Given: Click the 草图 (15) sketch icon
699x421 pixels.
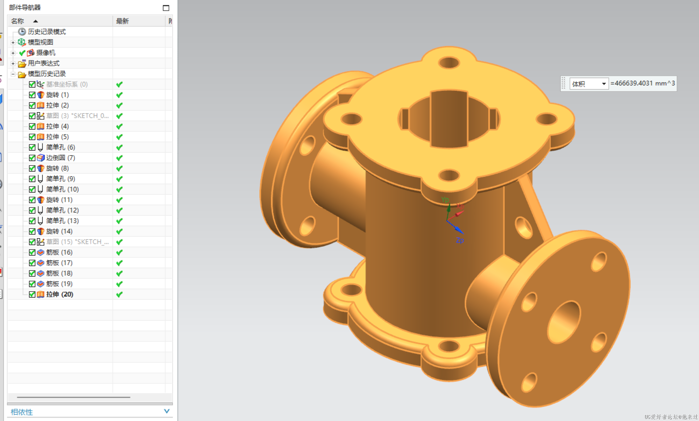Looking at the screenshot, I should tap(41, 242).
